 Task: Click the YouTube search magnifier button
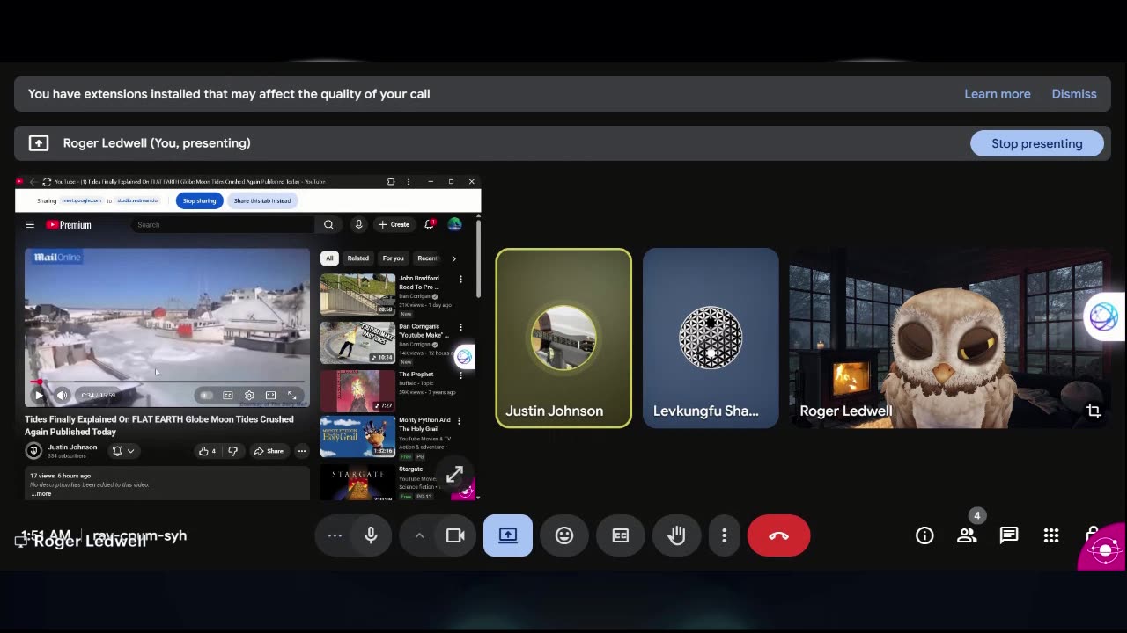328,224
